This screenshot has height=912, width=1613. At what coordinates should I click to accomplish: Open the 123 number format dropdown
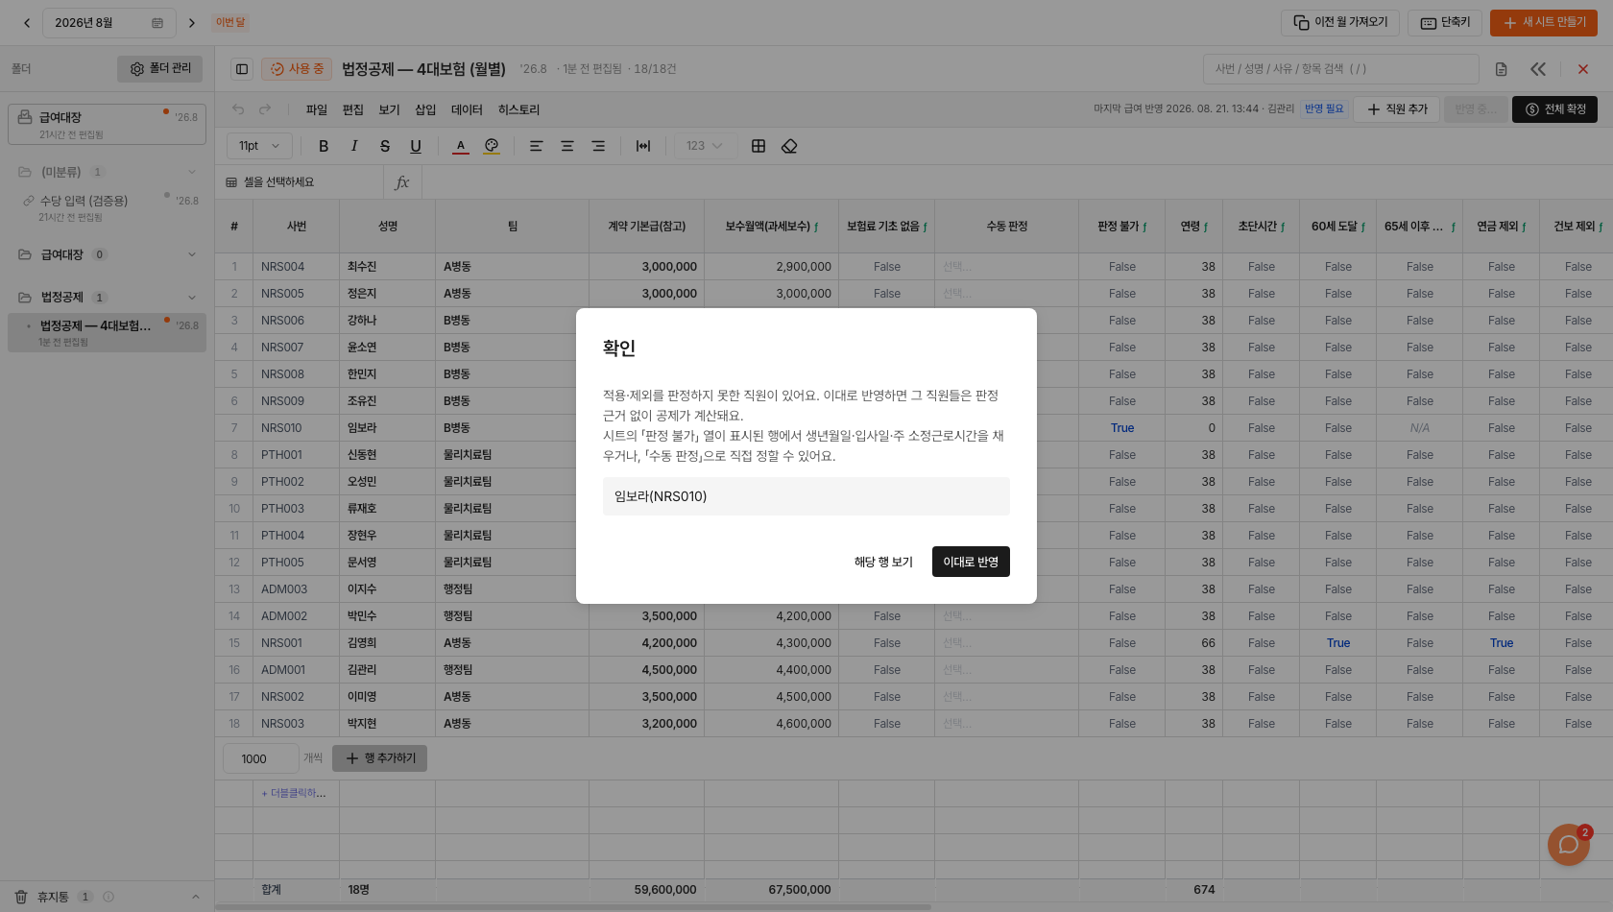point(705,146)
